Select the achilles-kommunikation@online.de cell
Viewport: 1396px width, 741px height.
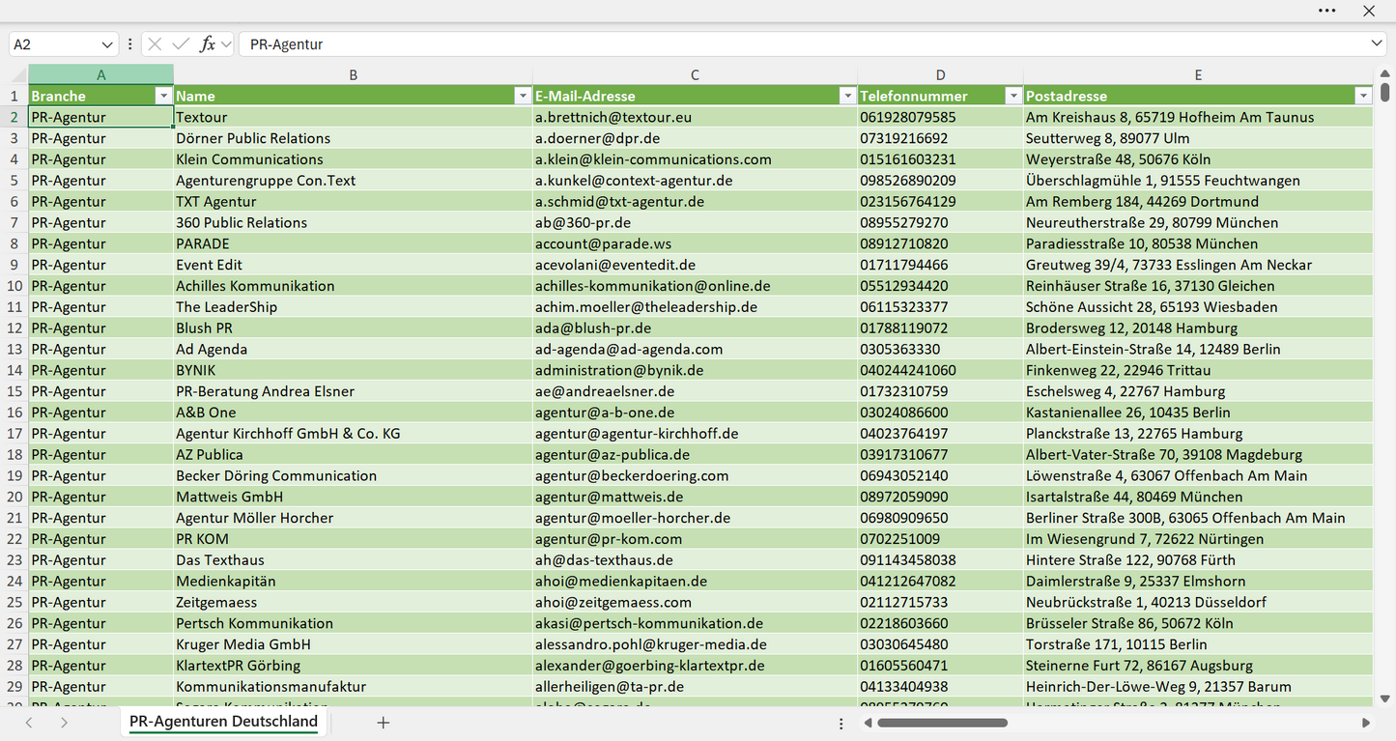(695, 286)
